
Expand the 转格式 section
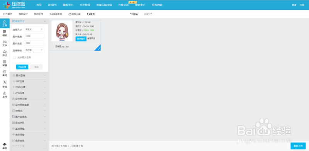(29, 111)
